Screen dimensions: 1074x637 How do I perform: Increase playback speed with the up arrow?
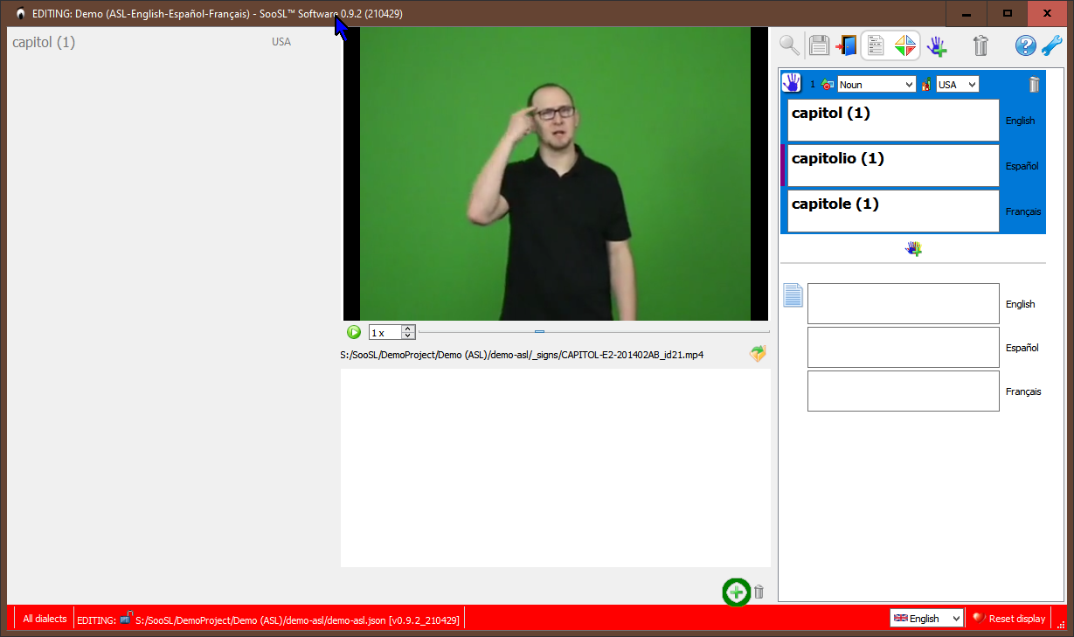(x=408, y=329)
